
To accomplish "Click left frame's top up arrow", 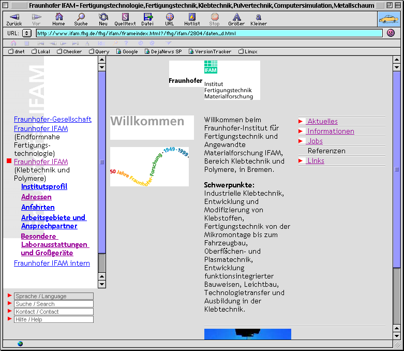I will [102, 60].
